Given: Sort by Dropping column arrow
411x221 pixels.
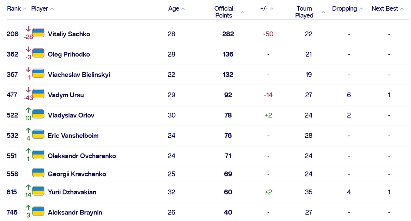Looking at the screenshot, I should (361, 9).
